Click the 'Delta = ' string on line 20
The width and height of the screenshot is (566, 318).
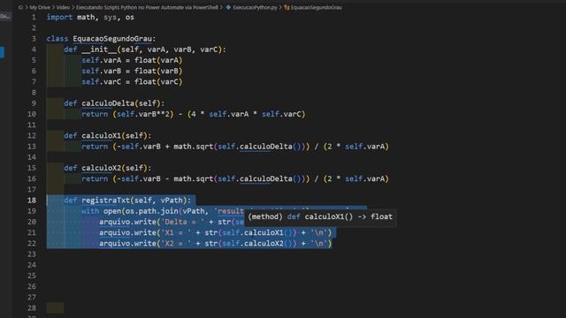[182, 222]
